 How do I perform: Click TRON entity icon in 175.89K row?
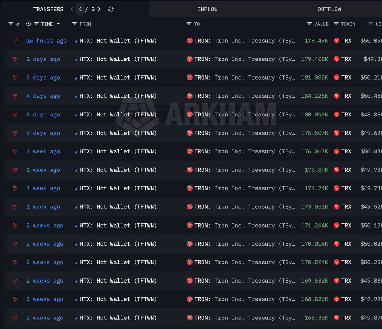pos(190,170)
